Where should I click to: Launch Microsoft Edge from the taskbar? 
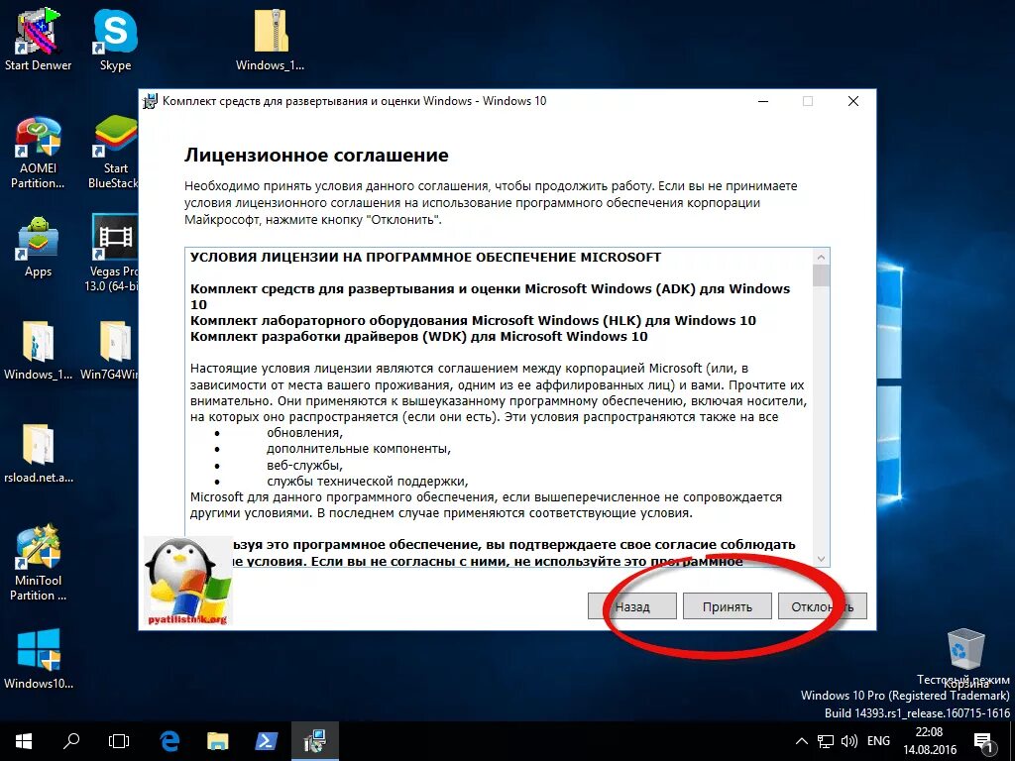point(169,741)
